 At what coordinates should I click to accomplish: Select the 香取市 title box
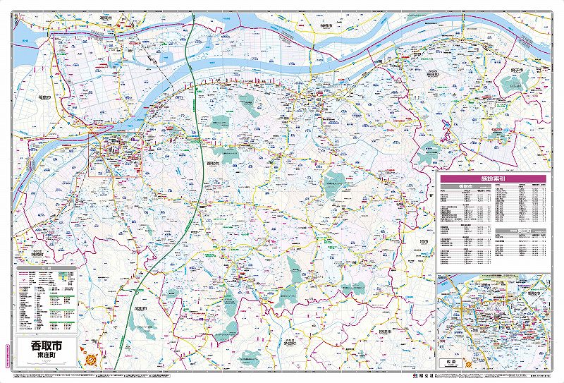click(46, 346)
